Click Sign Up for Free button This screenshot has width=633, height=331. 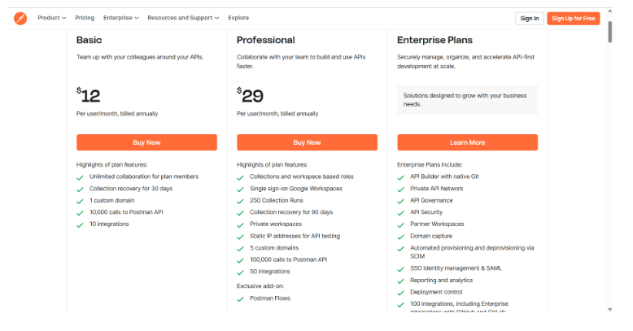(574, 19)
